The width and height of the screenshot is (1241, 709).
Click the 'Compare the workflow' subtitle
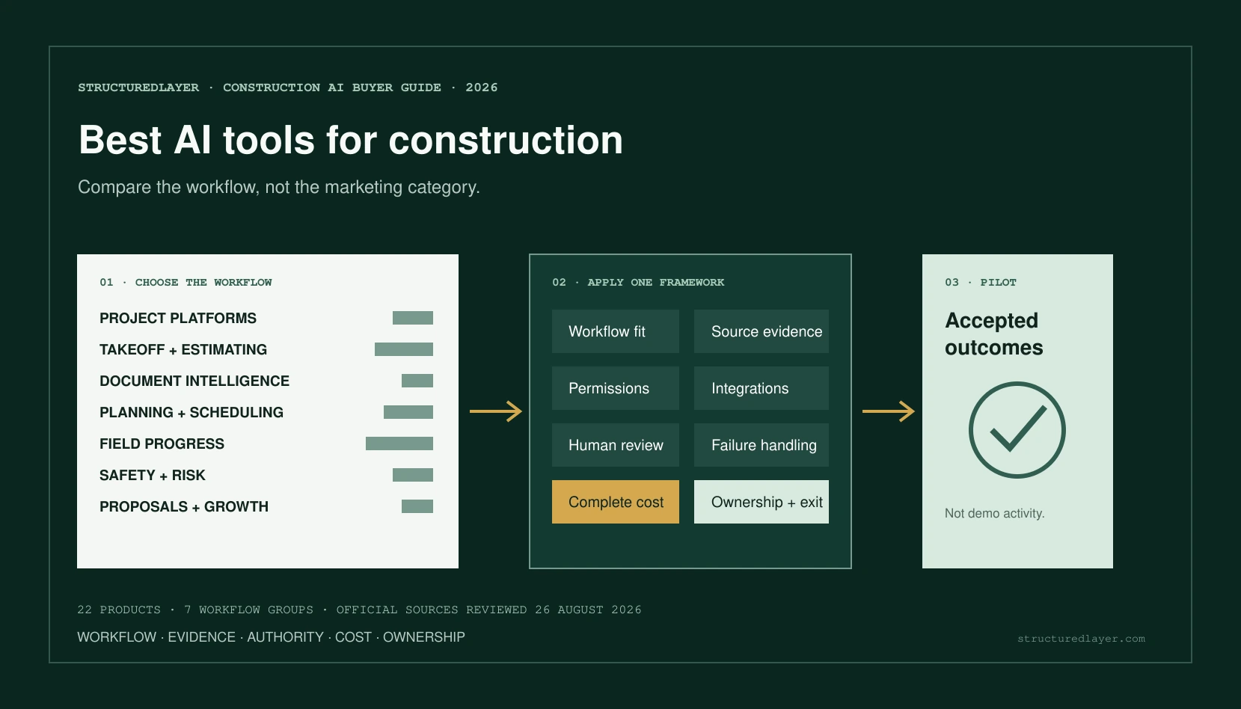point(279,187)
